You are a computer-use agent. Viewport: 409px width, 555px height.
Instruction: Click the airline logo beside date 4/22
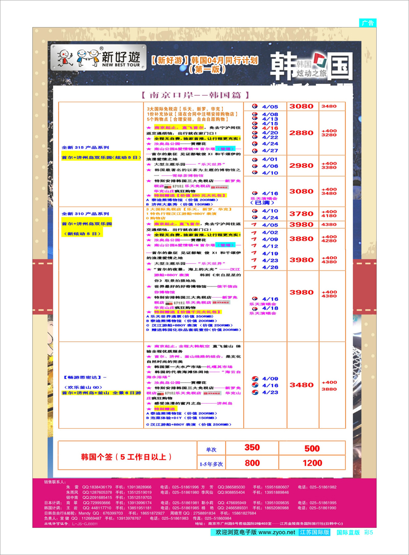pos(255,137)
